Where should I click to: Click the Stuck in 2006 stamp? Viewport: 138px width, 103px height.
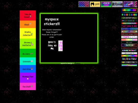coord(106,4)
